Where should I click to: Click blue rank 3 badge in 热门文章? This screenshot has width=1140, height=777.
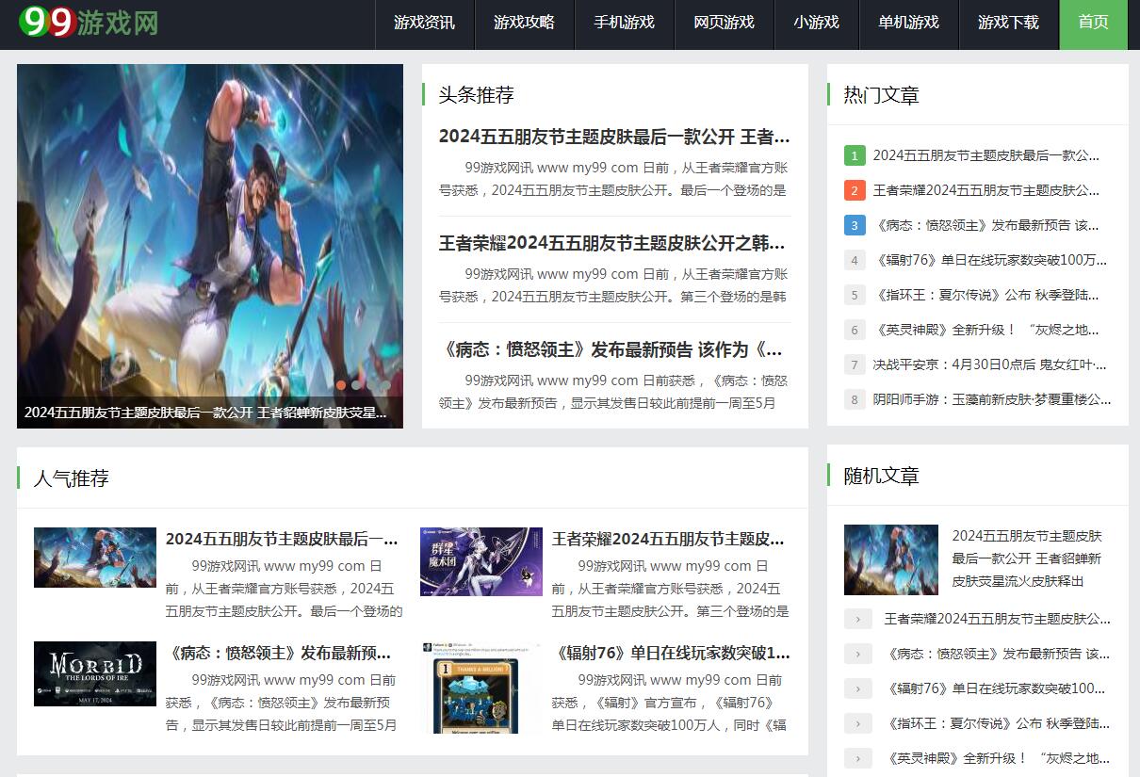[x=855, y=225]
